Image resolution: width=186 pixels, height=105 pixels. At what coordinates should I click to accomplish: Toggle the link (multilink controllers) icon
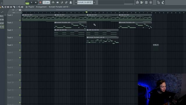click(66, 2)
